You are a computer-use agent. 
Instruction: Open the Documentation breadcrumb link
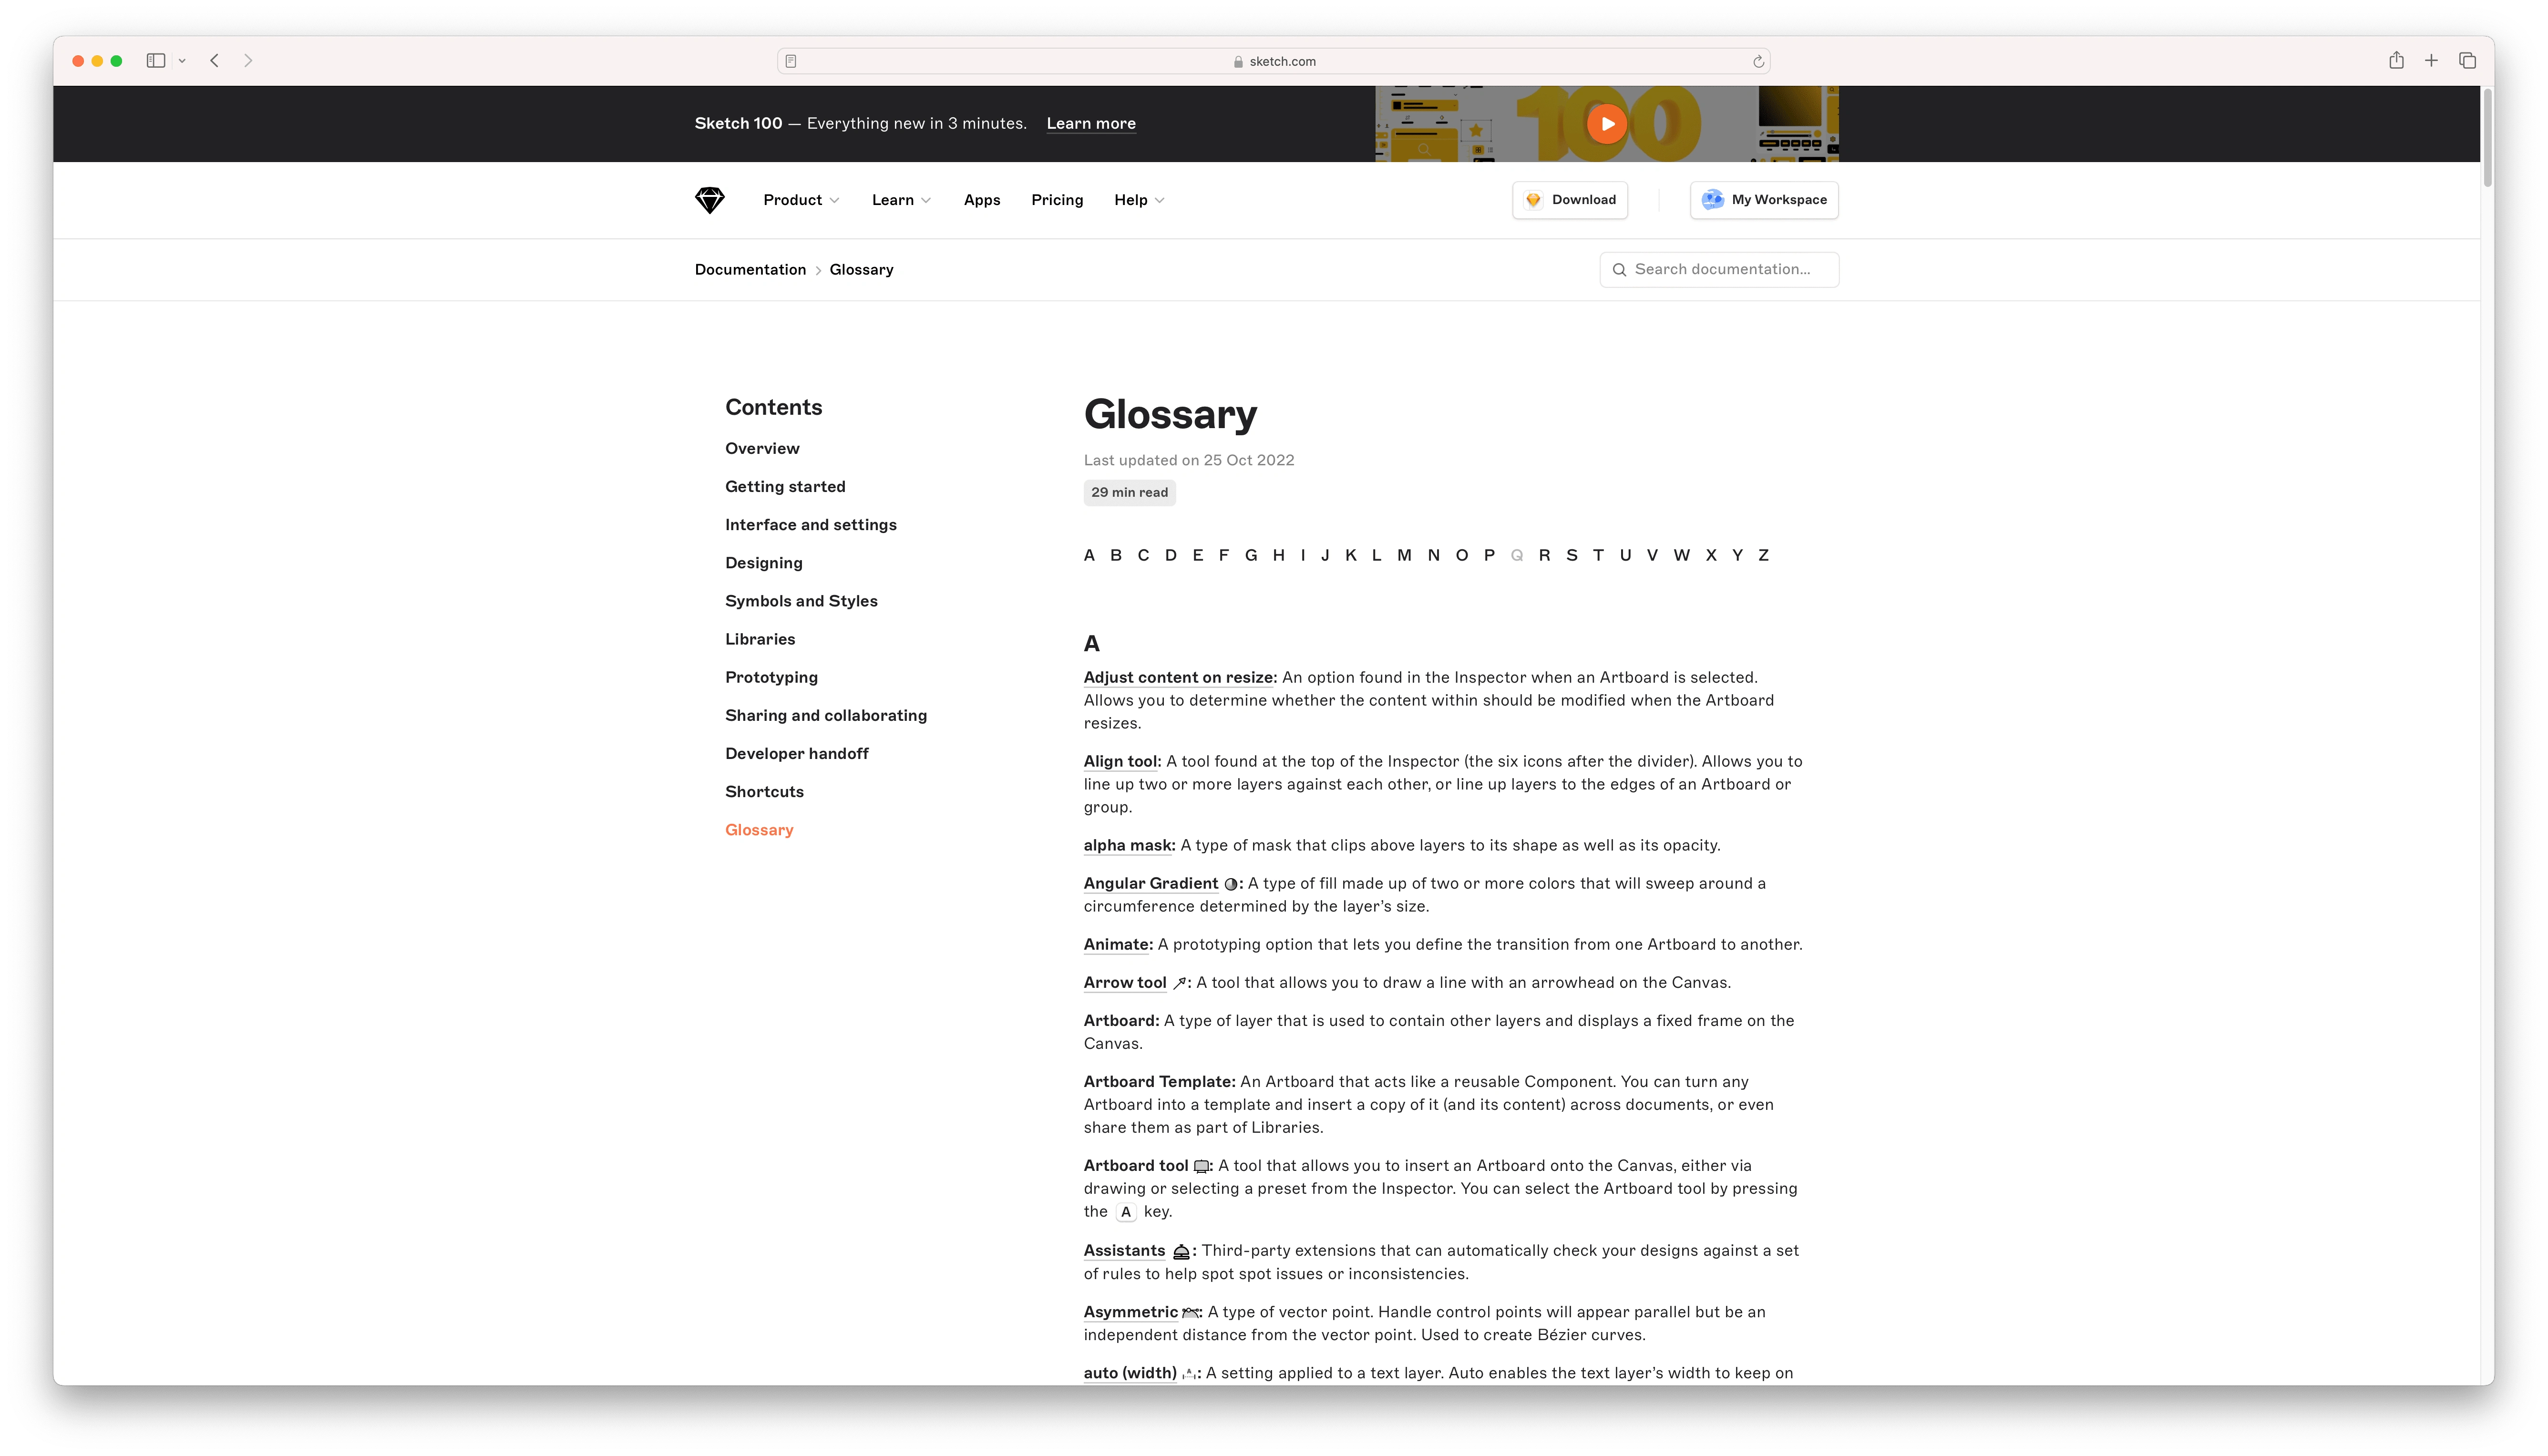[x=749, y=268]
